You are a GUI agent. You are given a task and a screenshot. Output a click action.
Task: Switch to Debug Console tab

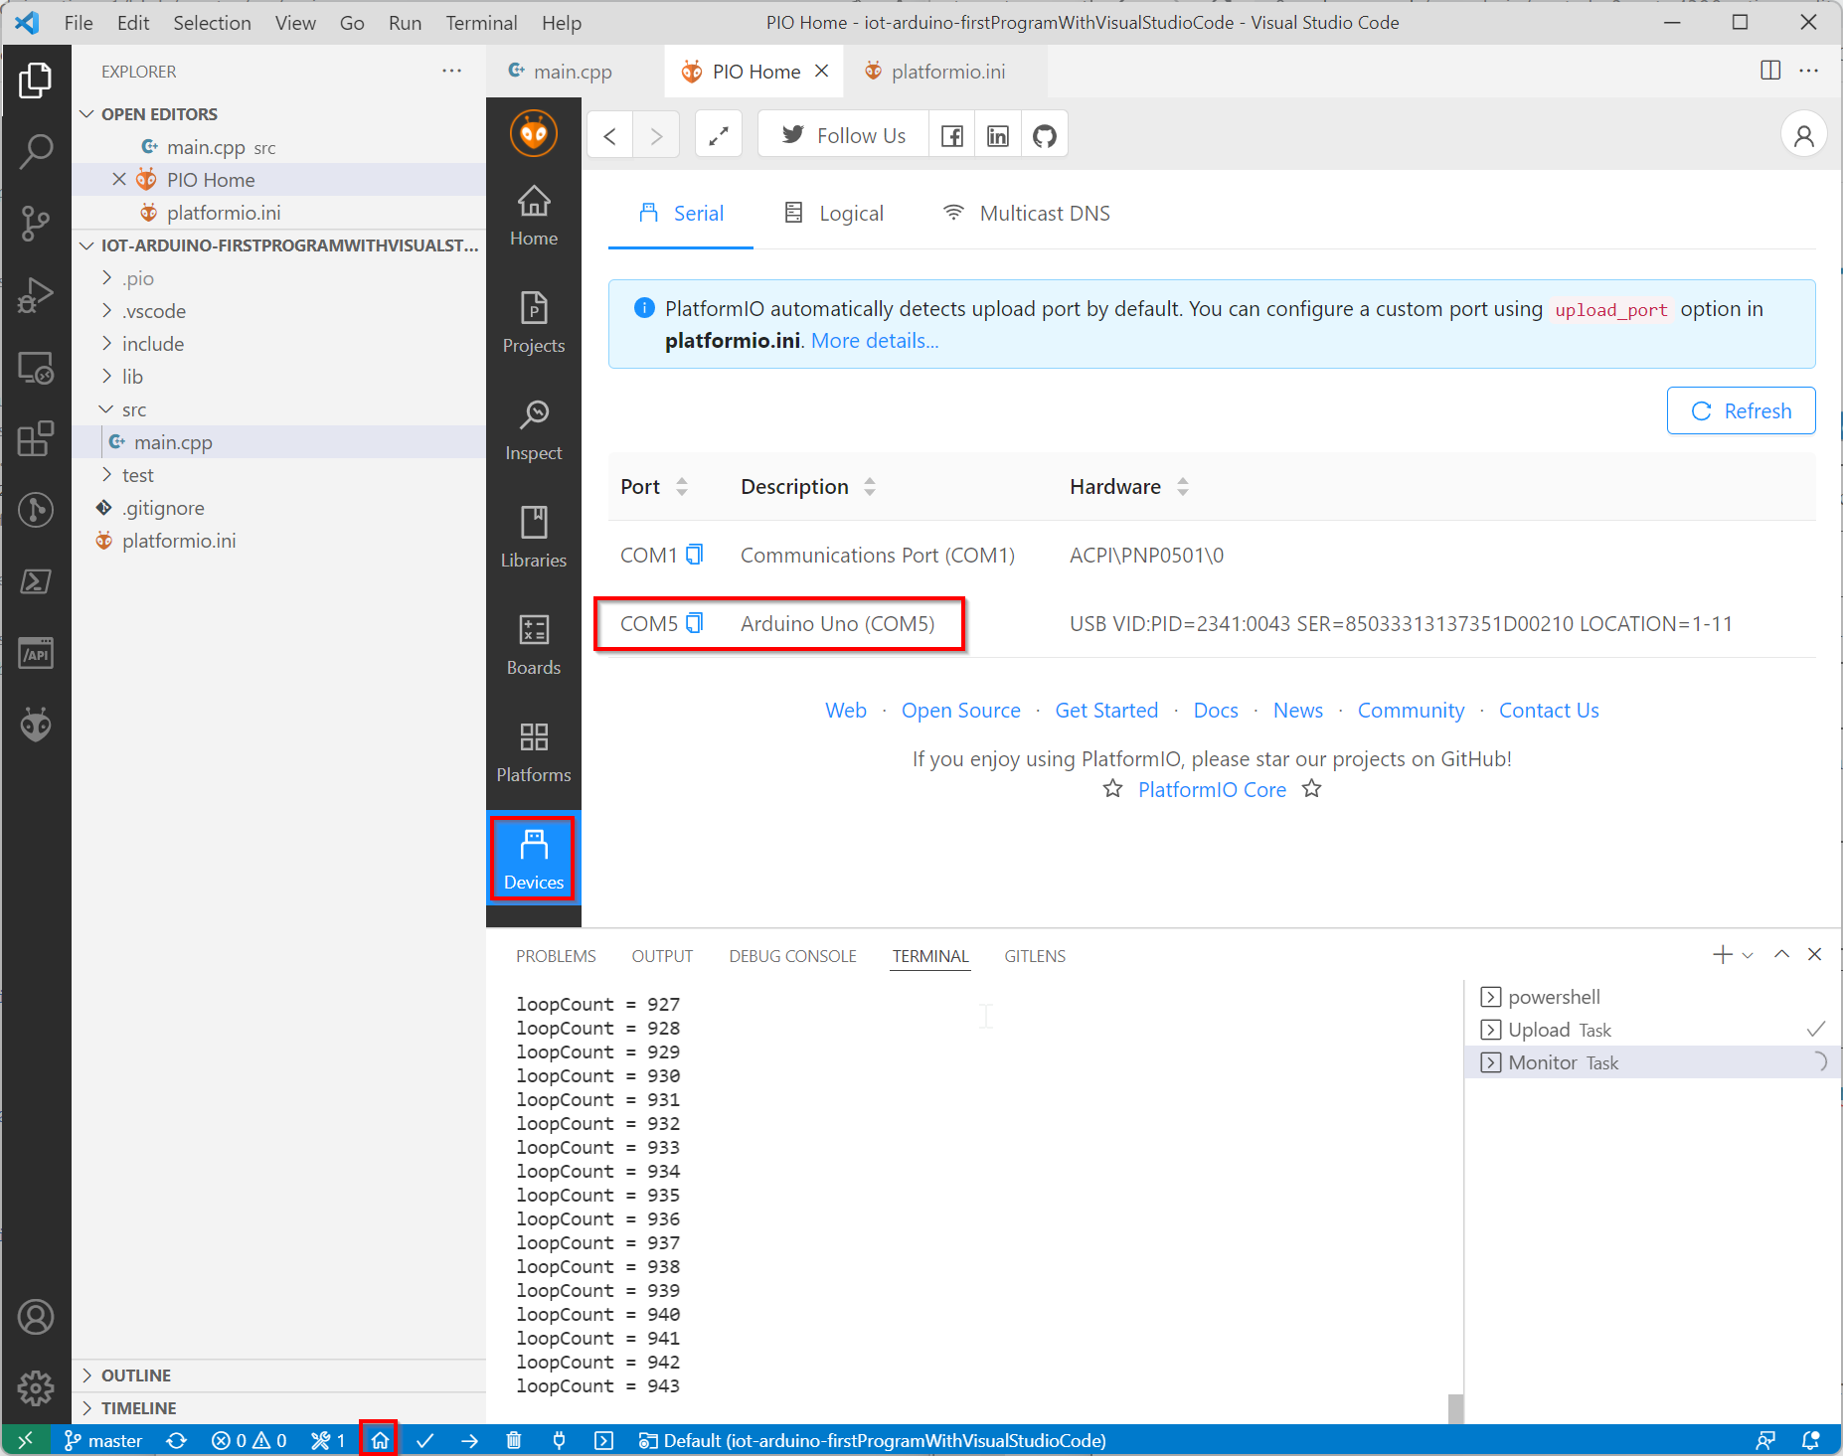tap(792, 956)
